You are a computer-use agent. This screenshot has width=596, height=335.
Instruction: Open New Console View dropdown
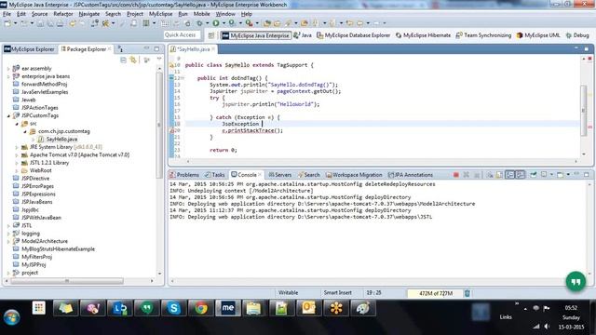pos(568,175)
